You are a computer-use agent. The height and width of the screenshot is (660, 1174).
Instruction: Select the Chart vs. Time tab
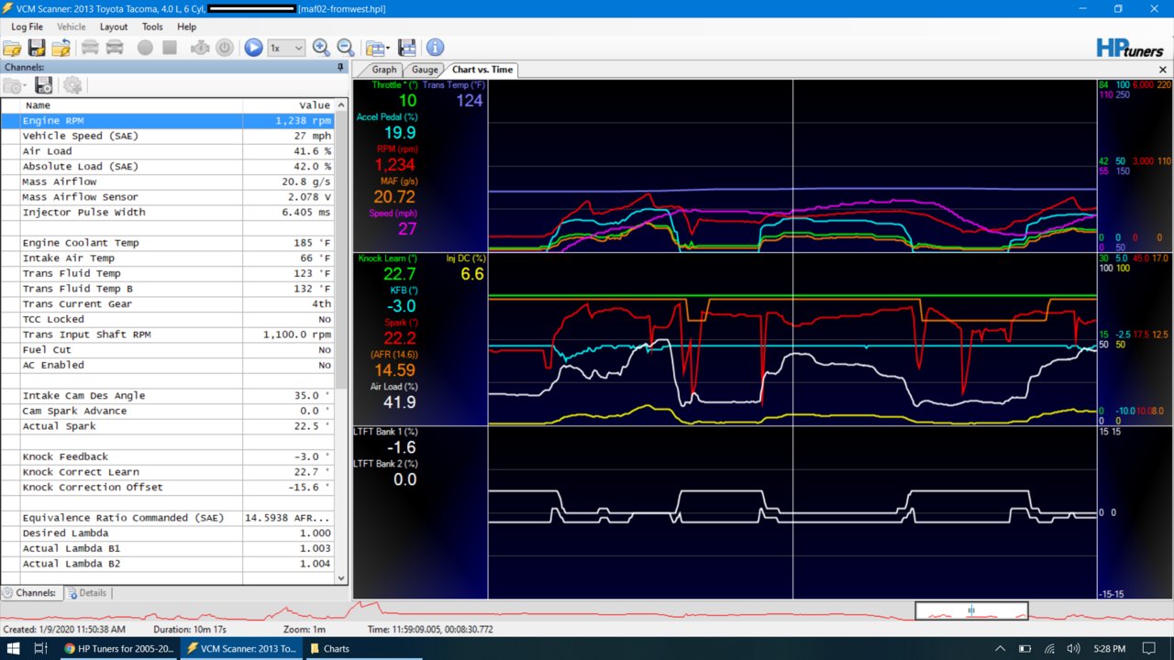point(482,70)
